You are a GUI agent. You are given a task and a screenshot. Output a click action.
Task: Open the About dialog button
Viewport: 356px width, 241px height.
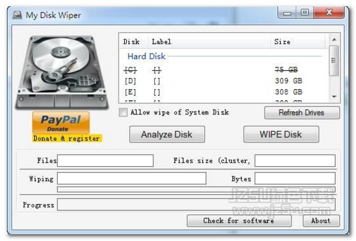321,220
